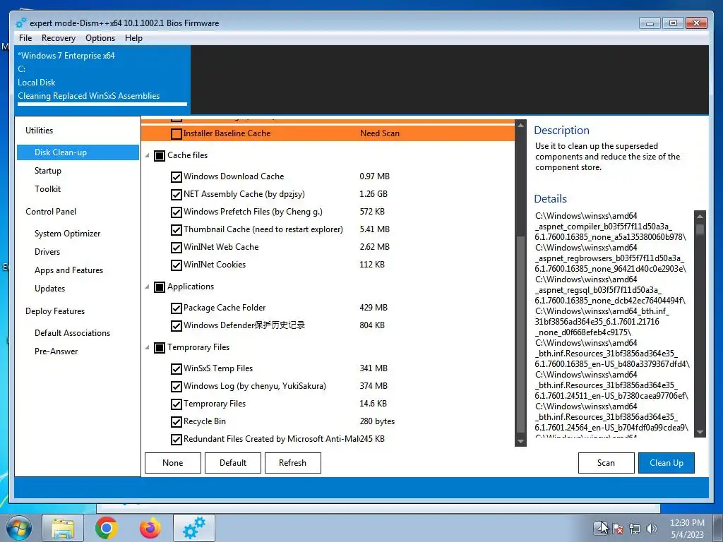Select the Dism++ taskbar button

click(x=194, y=529)
